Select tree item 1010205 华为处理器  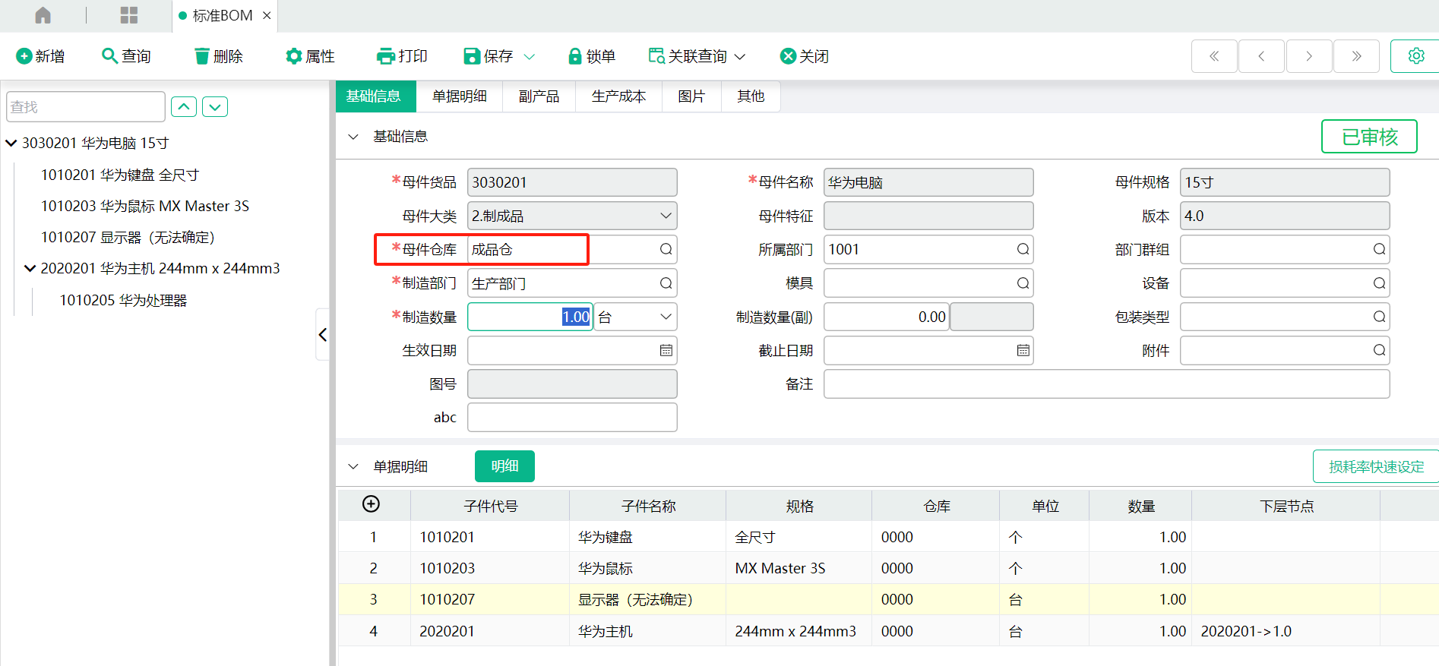point(123,300)
